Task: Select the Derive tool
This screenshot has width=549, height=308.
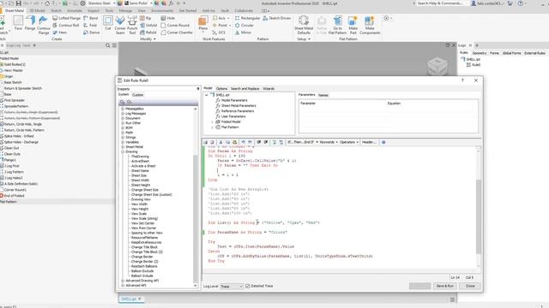Action: (x=92, y=33)
